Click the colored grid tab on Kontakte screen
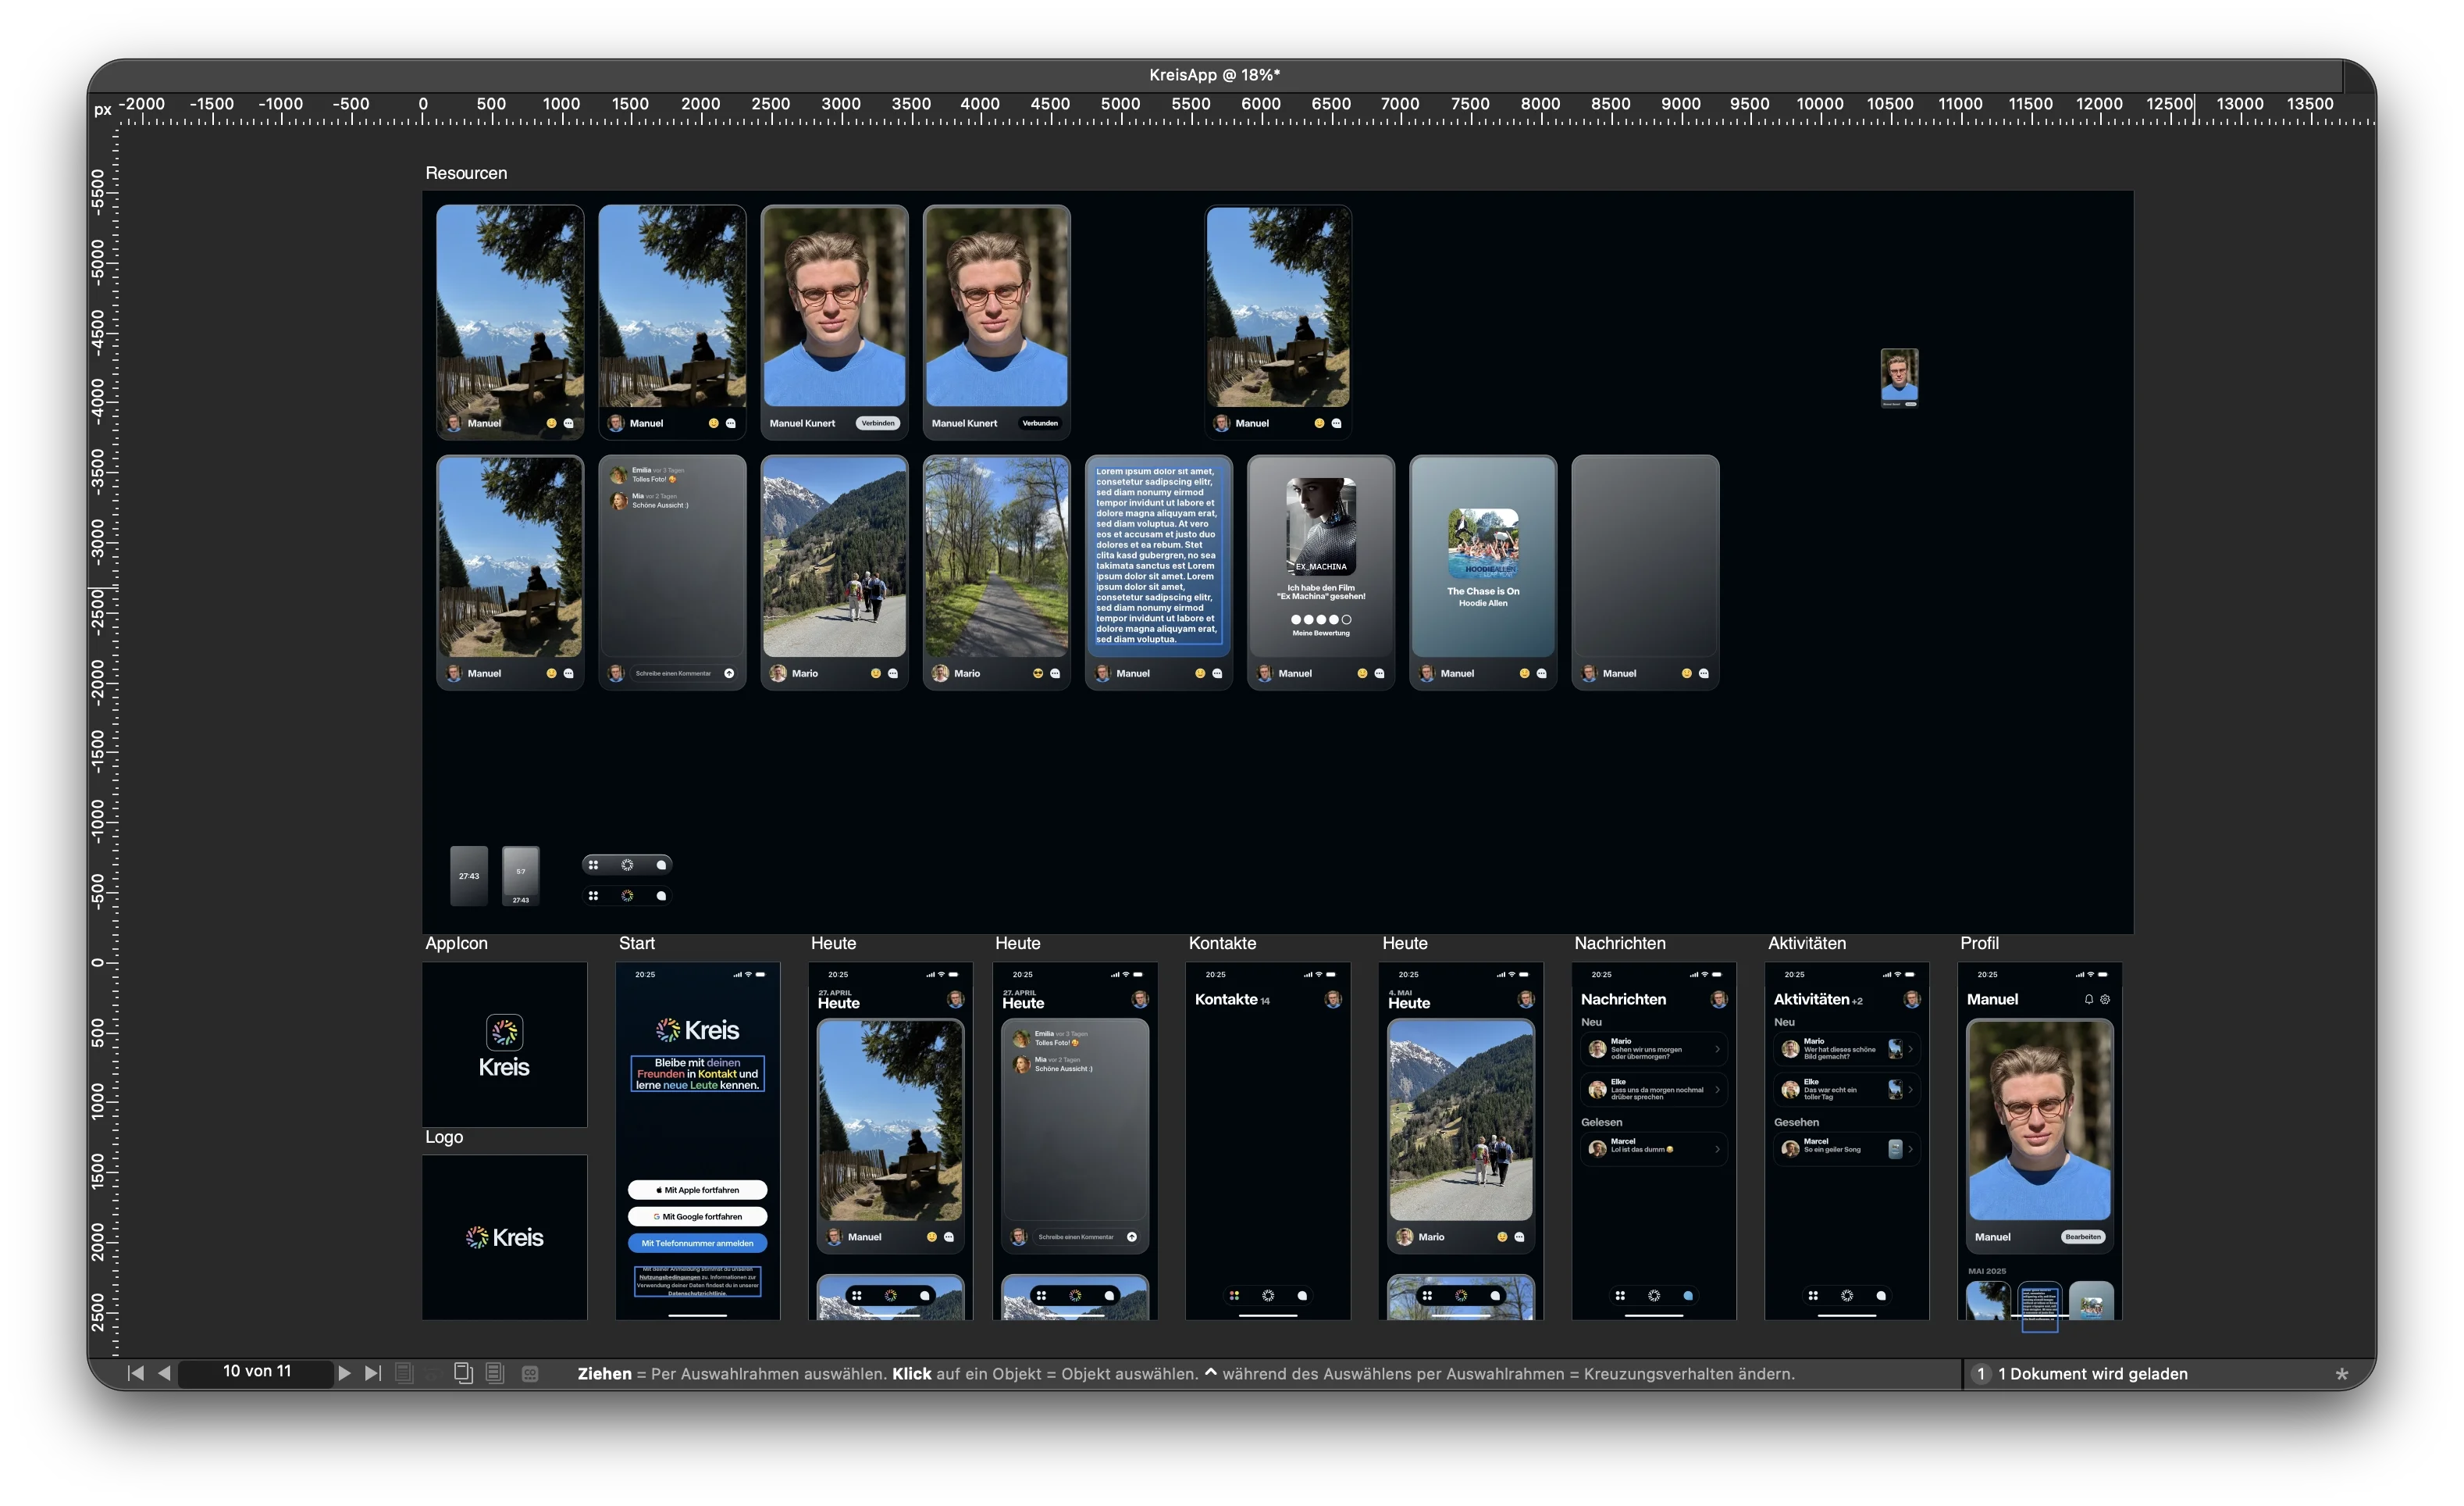This screenshot has height=1506, width=2464. point(1234,1296)
